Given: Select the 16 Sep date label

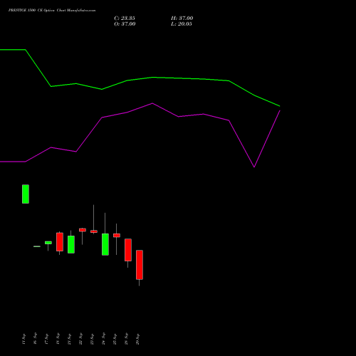Looking at the screenshot, I should pyautogui.click(x=35, y=339).
